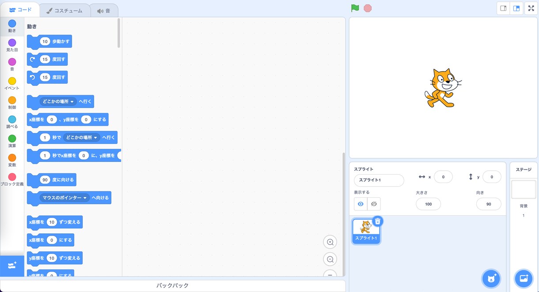
Task: Edit 10 in y座標をずつ変える block
Action: coord(52,258)
